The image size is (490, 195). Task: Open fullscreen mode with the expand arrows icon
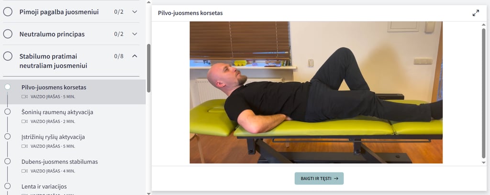(x=476, y=13)
